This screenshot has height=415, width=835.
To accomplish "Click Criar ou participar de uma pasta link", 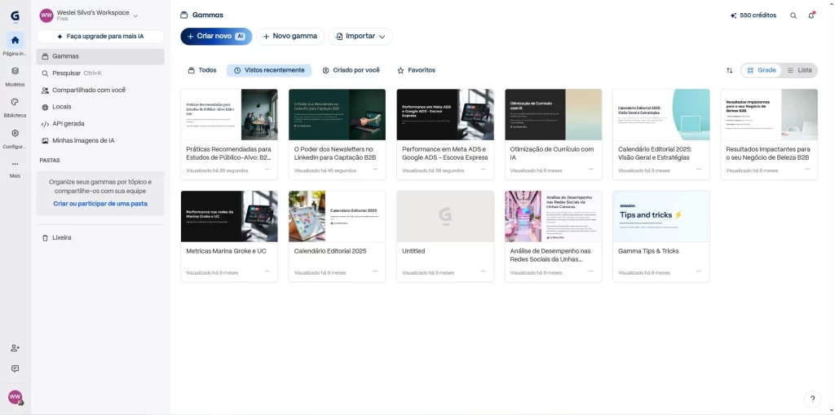I will point(100,204).
